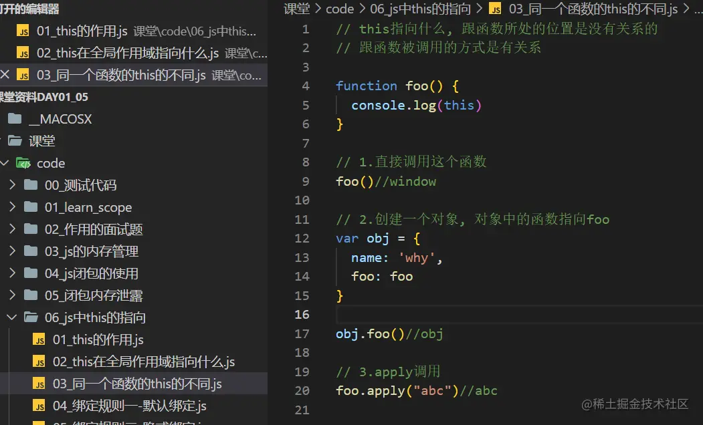Viewport: 703px width, 425px height.
Task: Click 课堂 in the breadcrumb path
Action: [x=297, y=9]
